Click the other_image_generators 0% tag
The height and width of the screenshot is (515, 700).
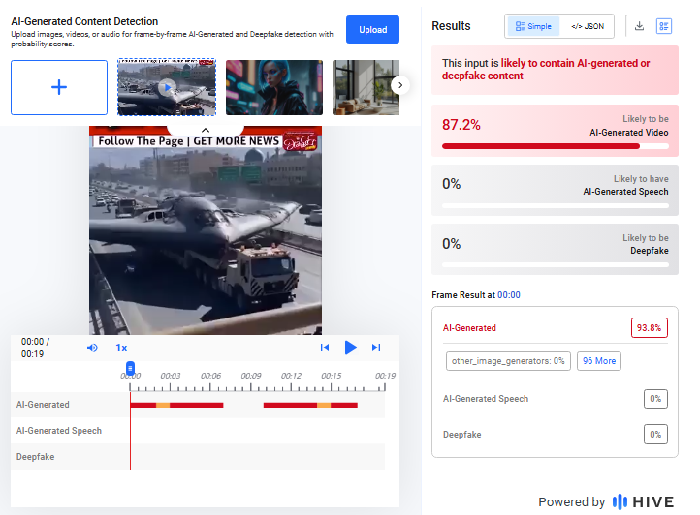pos(508,361)
